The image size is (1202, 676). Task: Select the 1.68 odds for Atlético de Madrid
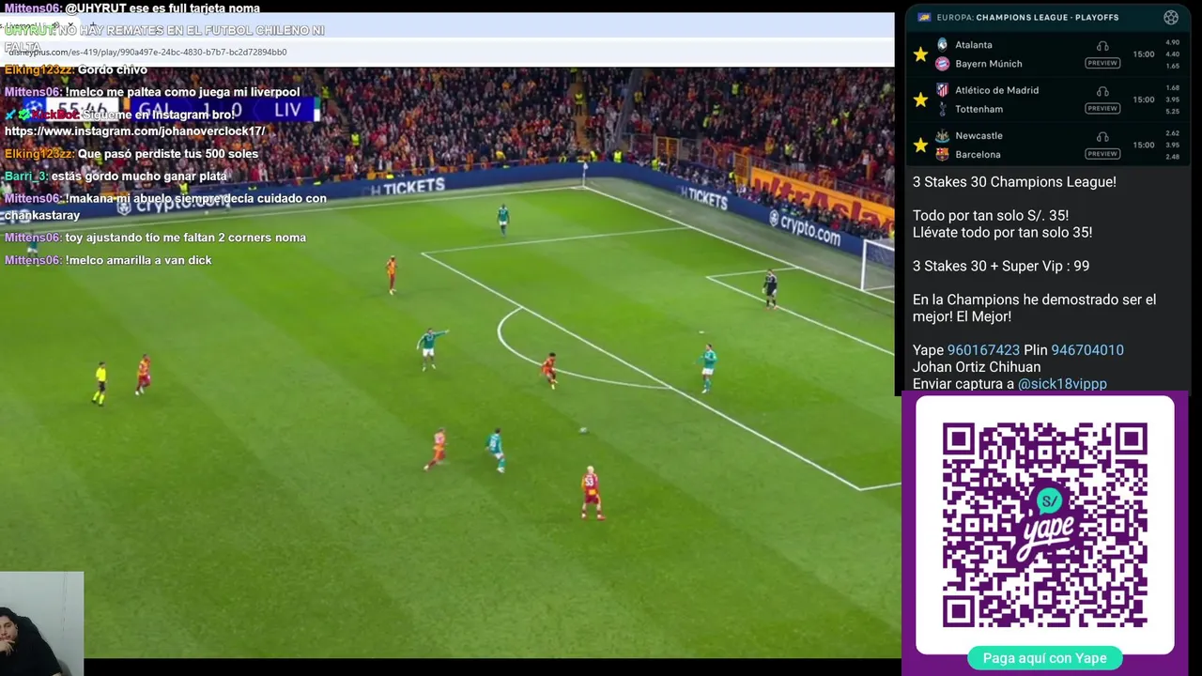pos(1172,87)
